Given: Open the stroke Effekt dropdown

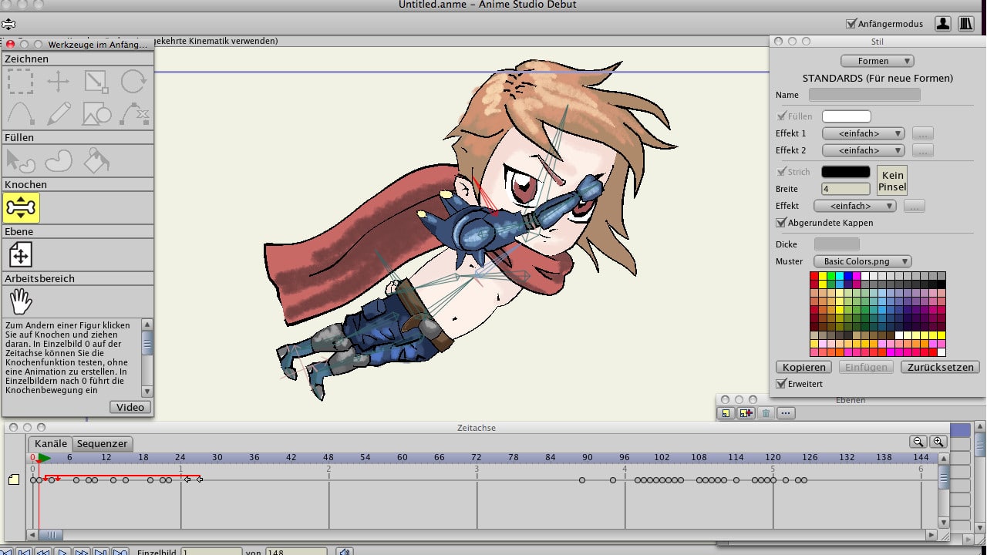Looking at the screenshot, I should click(x=854, y=206).
